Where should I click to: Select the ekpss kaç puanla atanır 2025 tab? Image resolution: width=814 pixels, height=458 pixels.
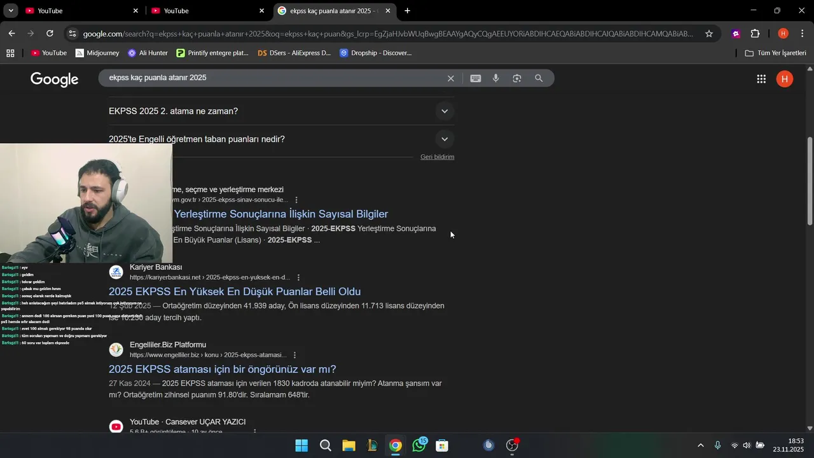[x=335, y=11]
